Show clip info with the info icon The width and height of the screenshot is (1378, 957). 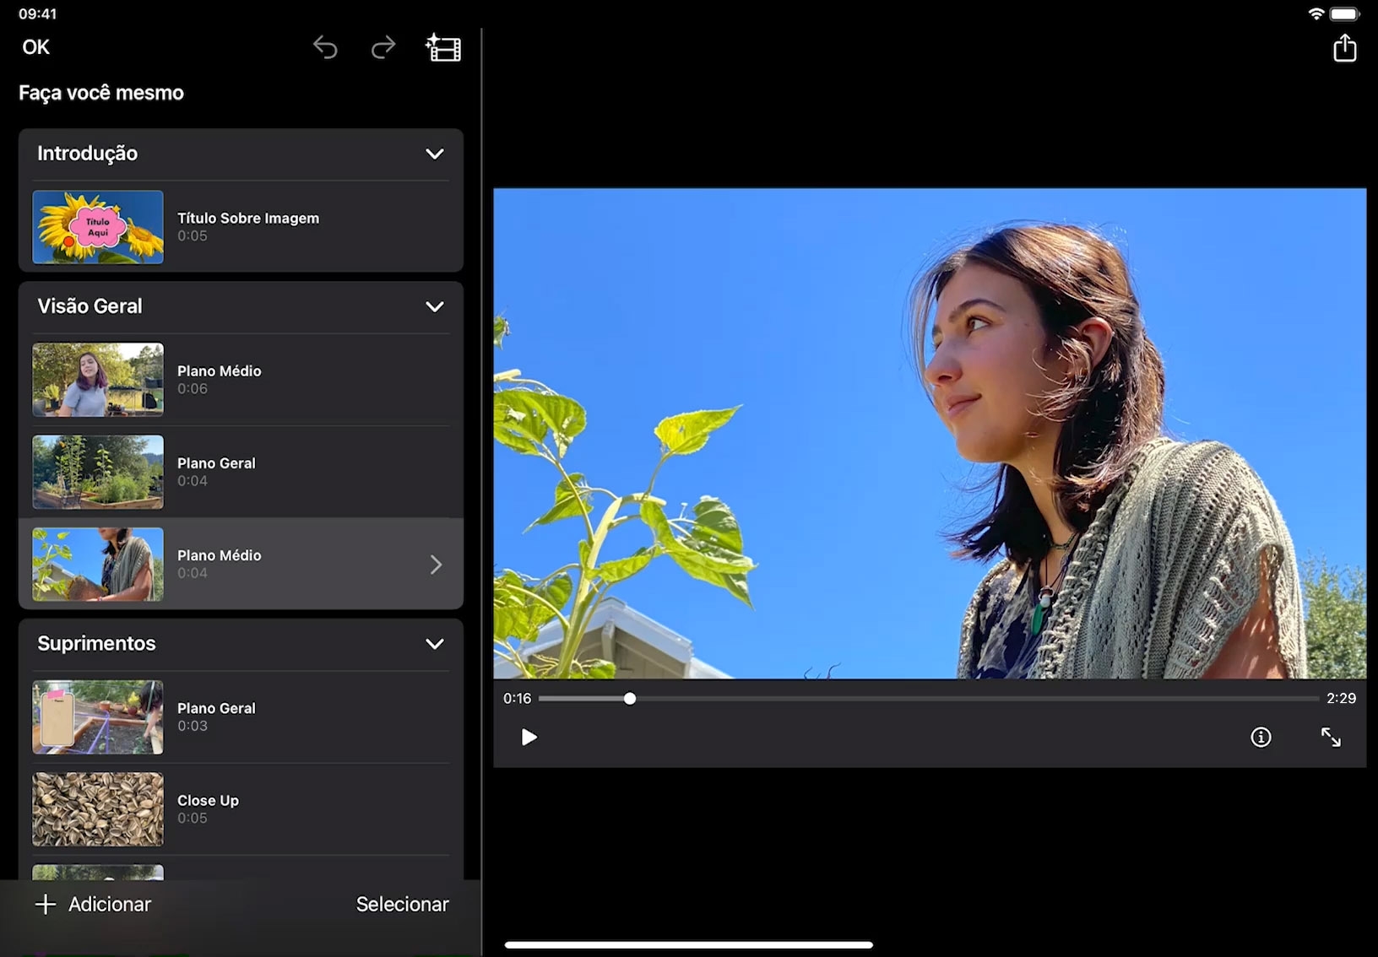1261,738
